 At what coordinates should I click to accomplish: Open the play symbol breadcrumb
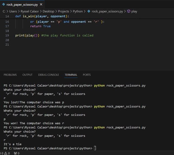tap(134, 11)
